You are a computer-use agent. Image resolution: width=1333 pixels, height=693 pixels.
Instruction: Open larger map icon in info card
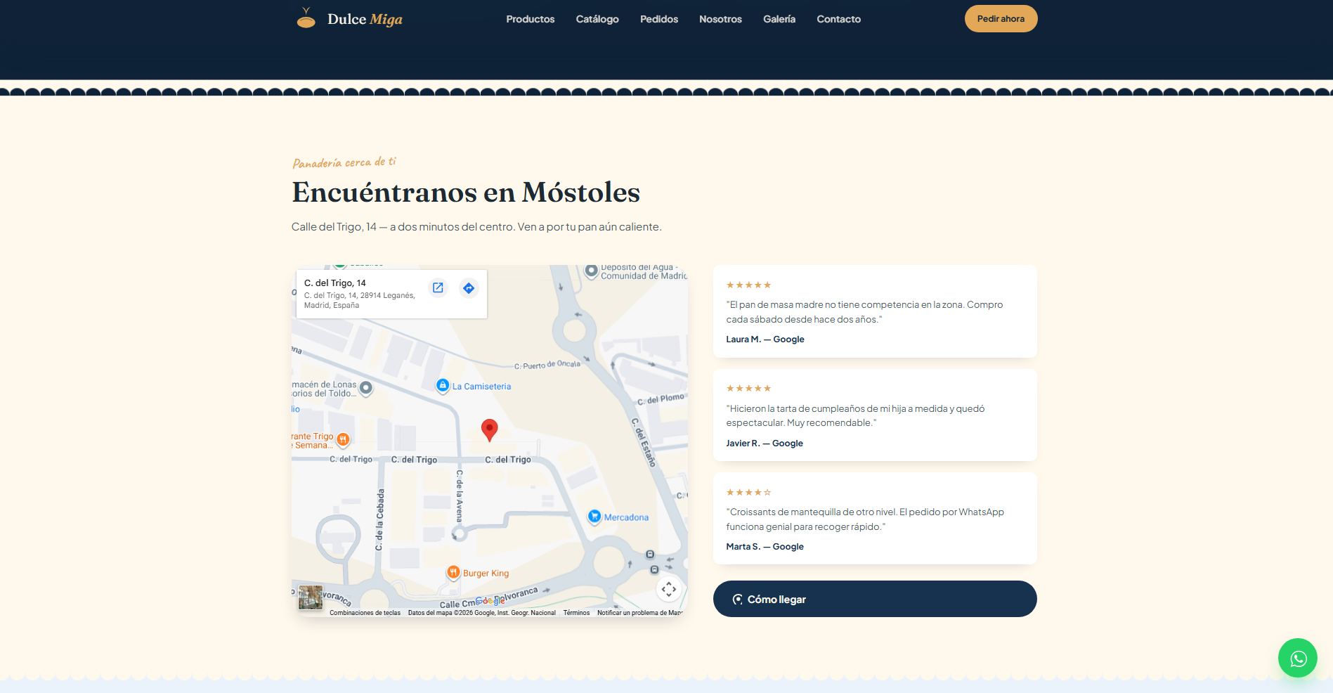(x=438, y=287)
